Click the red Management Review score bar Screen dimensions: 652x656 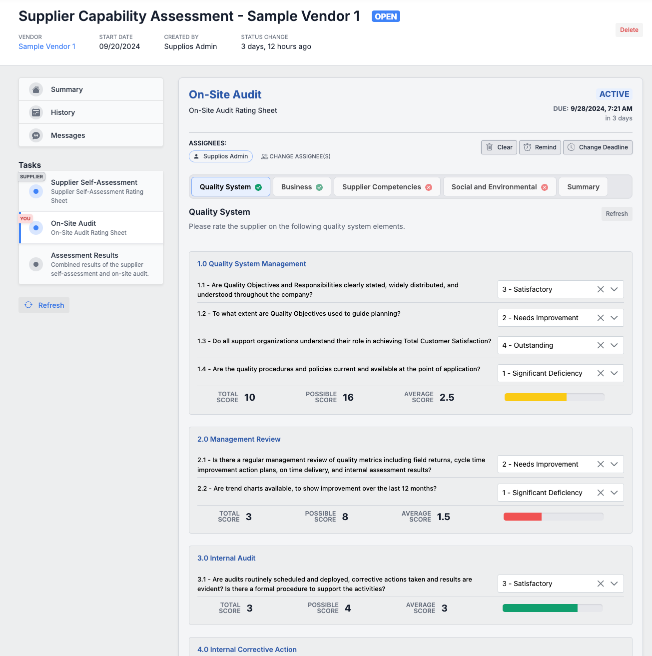click(x=553, y=517)
